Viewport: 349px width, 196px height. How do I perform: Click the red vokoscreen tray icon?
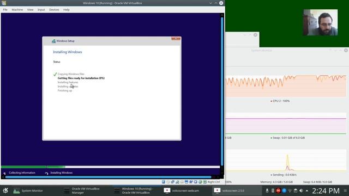[x=278, y=191]
